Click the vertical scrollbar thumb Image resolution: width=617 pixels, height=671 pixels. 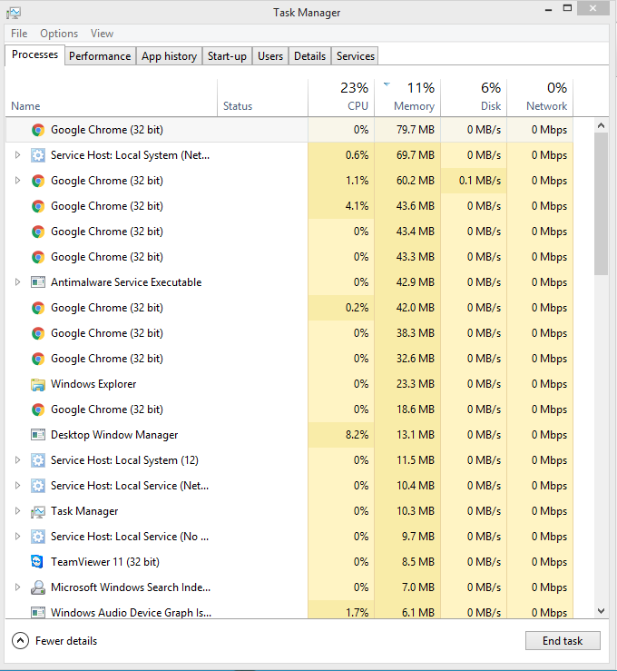click(601, 203)
